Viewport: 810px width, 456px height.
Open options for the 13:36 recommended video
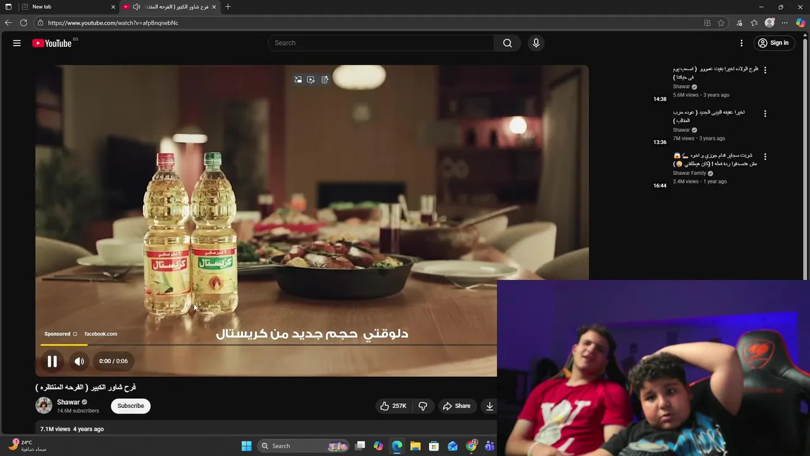tap(765, 114)
